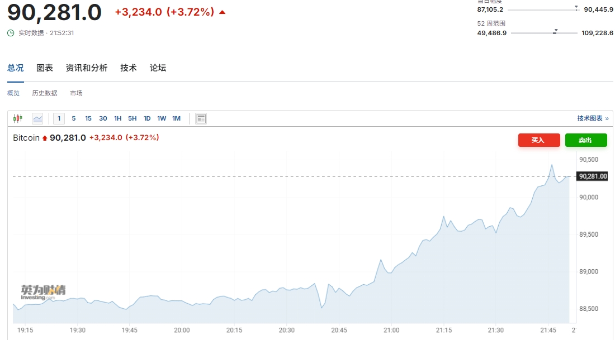
Task: Select the 1W chart interval
Action: pyautogui.click(x=162, y=118)
